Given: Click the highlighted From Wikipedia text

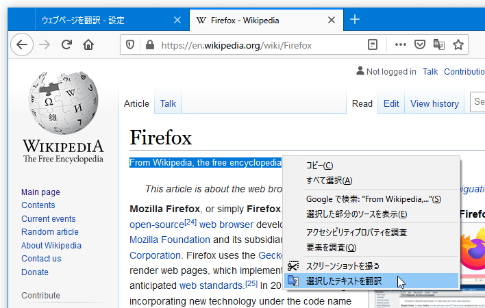Looking at the screenshot, I should tap(206, 162).
